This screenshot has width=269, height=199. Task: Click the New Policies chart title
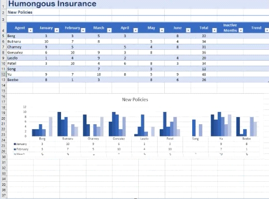click(x=135, y=100)
